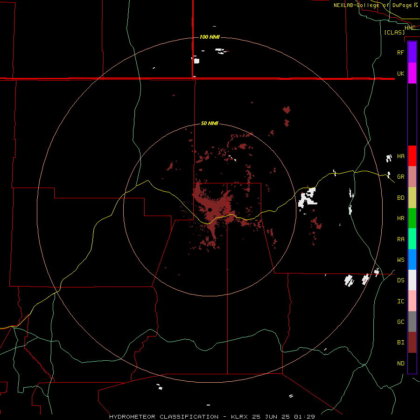Click the KLRX station identifier
The image size is (420, 420).
point(240,417)
